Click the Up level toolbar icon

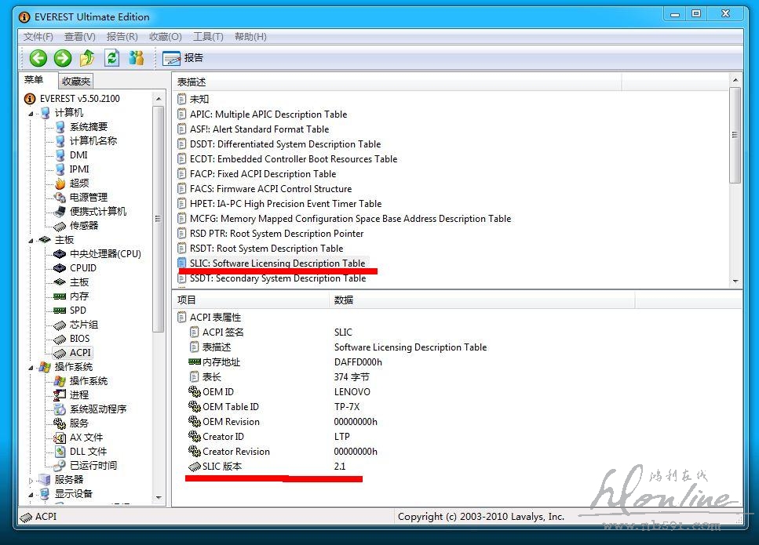[x=87, y=57]
